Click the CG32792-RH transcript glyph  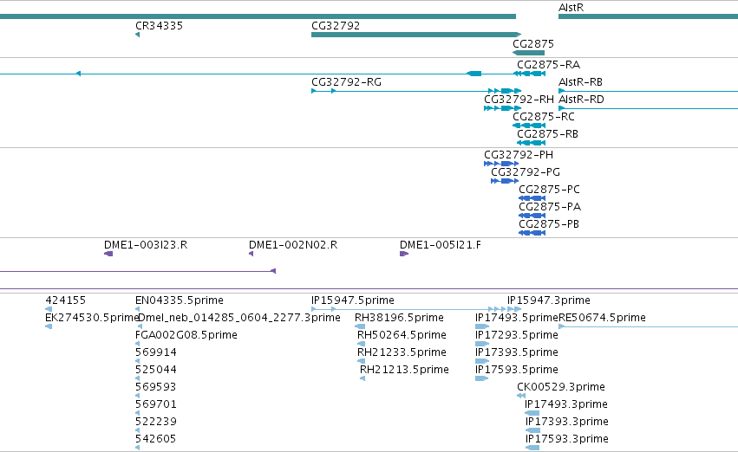(502, 108)
